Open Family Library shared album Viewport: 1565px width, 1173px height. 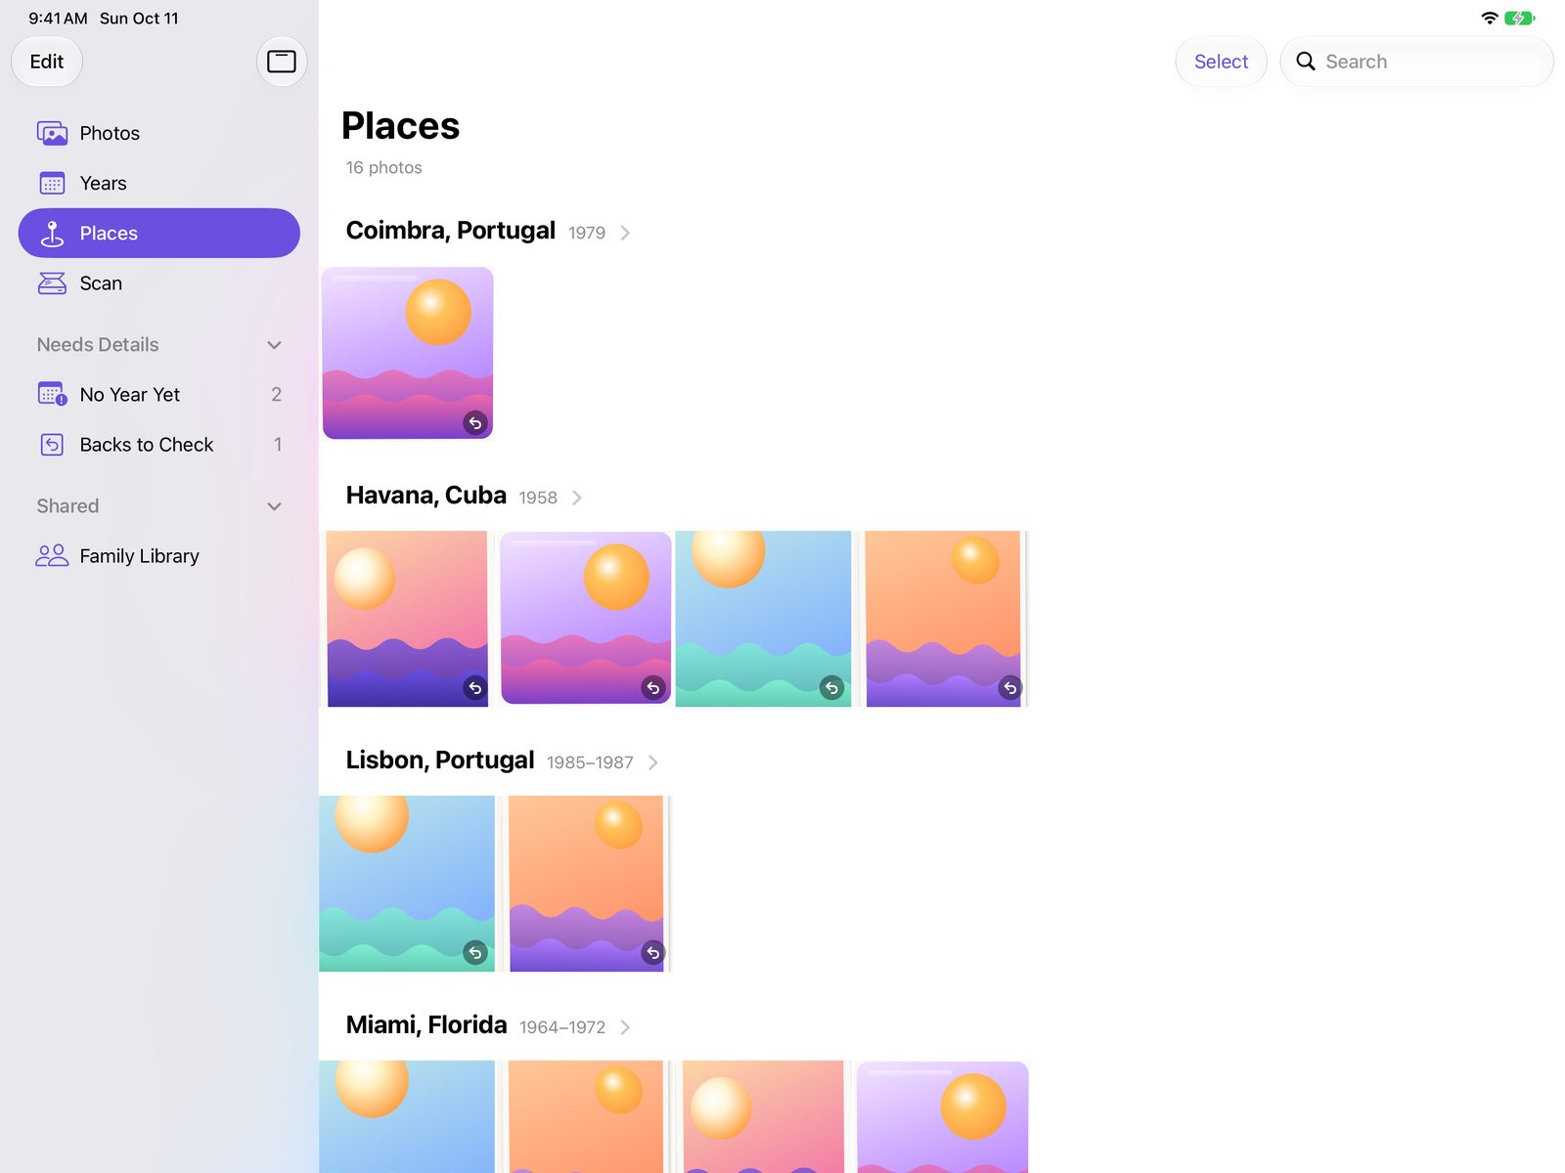click(x=159, y=555)
